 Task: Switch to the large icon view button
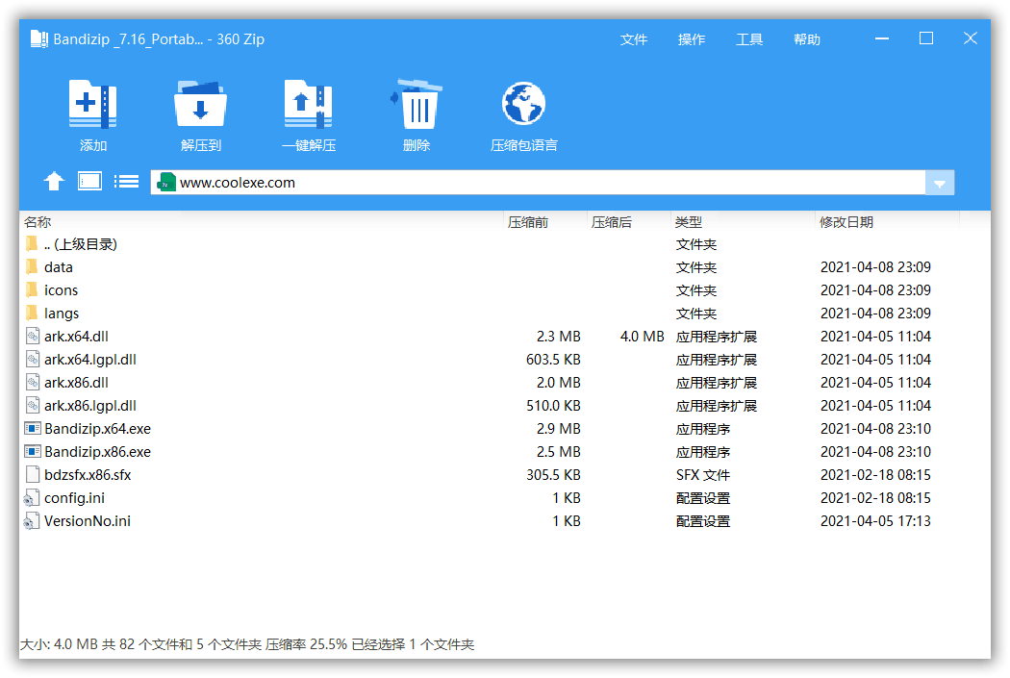click(x=89, y=182)
